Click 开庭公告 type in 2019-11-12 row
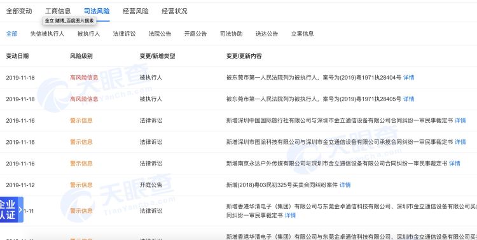 pos(151,185)
